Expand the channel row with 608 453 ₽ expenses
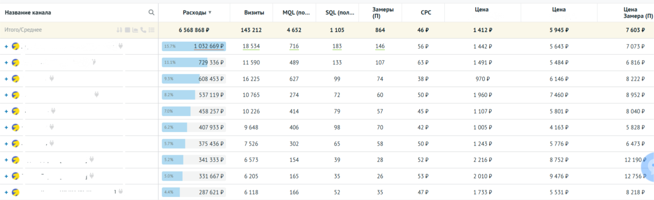 (x=6, y=79)
